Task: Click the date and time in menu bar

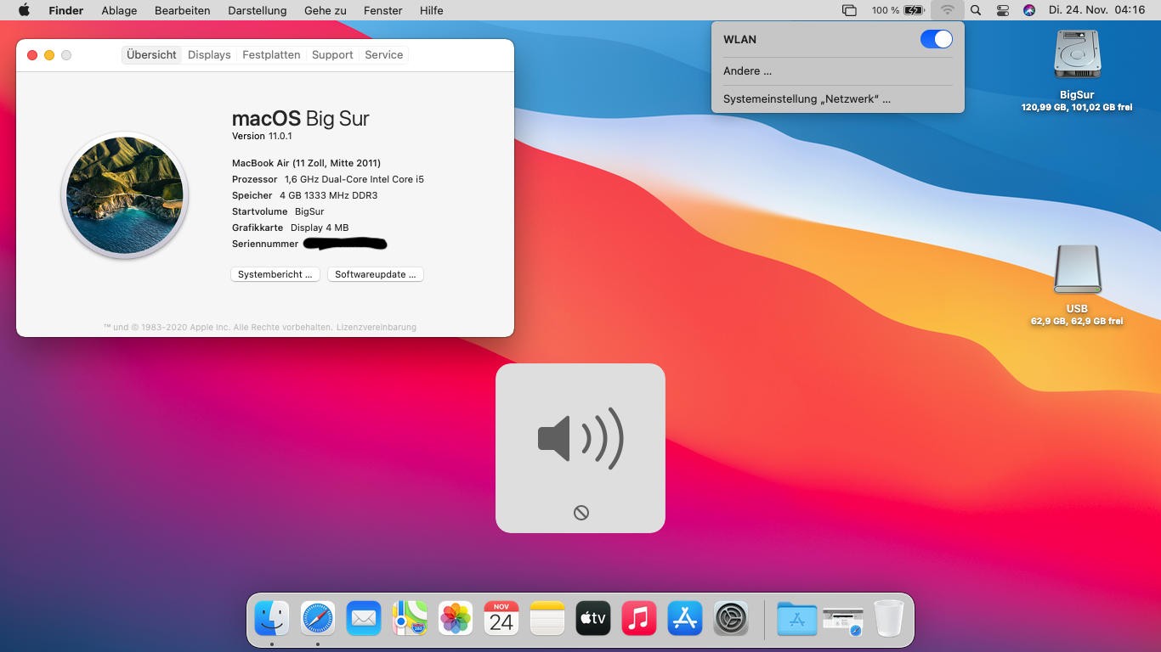Action: [1096, 10]
